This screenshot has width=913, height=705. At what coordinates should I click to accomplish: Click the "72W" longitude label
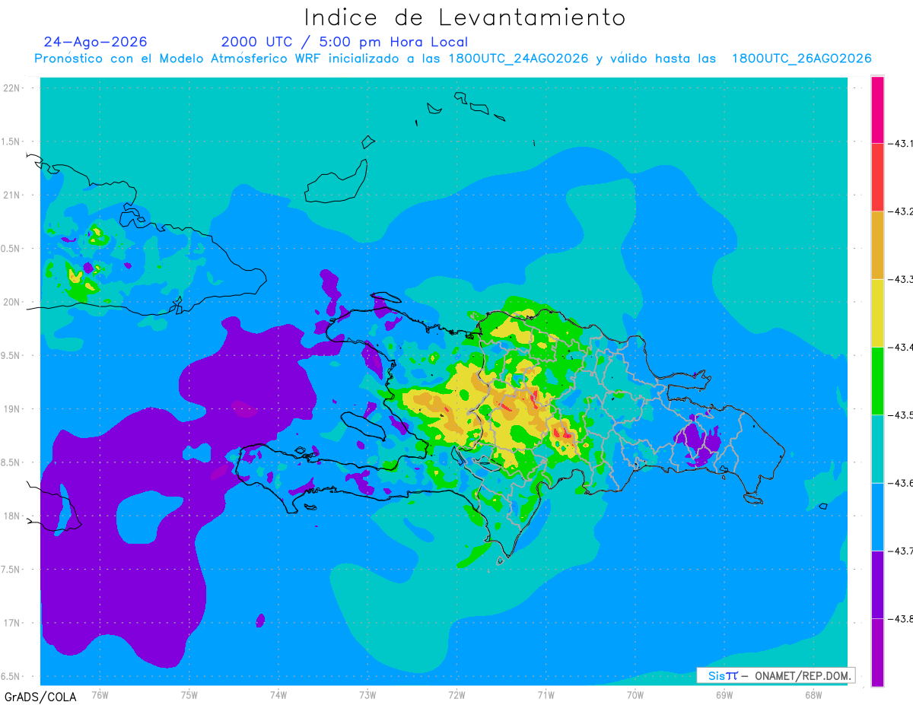[x=456, y=695]
